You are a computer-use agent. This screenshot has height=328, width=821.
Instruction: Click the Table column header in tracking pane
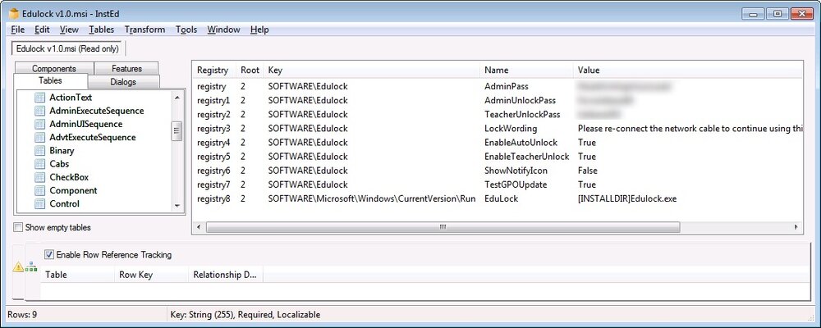77,275
